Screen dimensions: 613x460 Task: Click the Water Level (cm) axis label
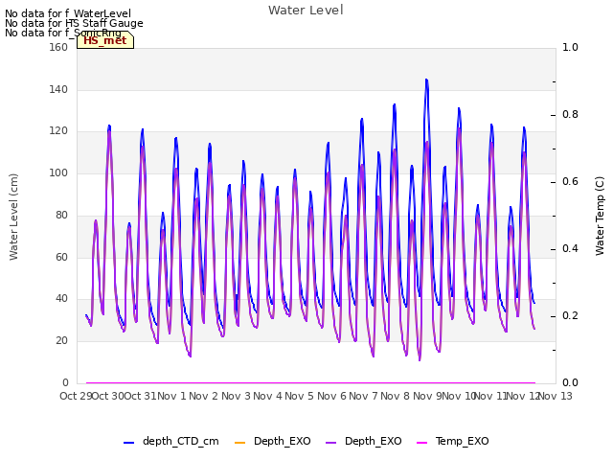pyautogui.click(x=13, y=218)
